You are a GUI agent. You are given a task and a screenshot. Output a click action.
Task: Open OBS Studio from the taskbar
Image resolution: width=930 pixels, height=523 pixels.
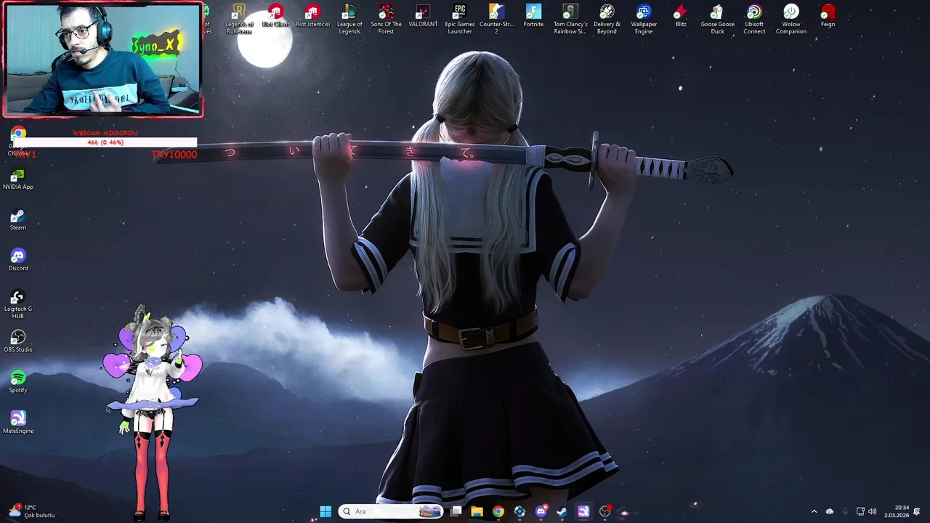tap(604, 511)
